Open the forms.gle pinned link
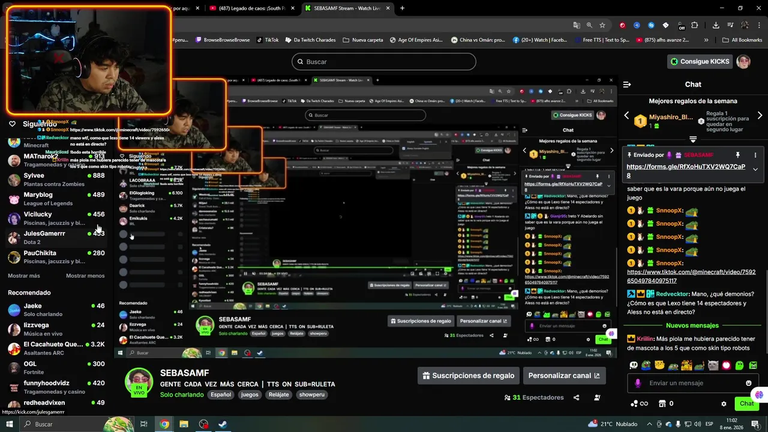The height and width of the screenshot is (432, 768). click(686, 171)
